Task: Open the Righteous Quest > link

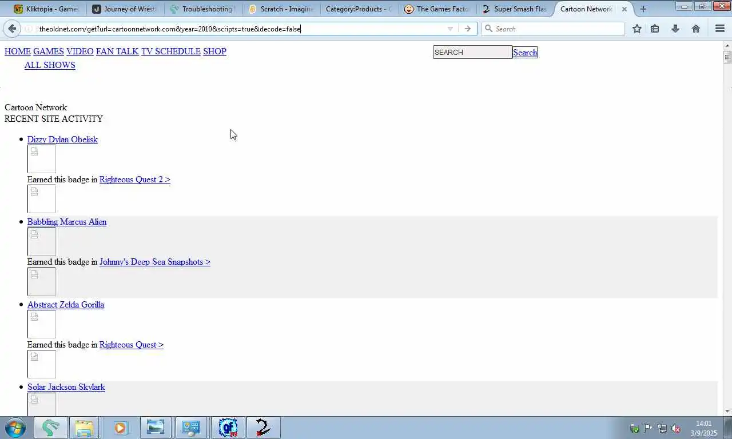Action: pos(132,345)
